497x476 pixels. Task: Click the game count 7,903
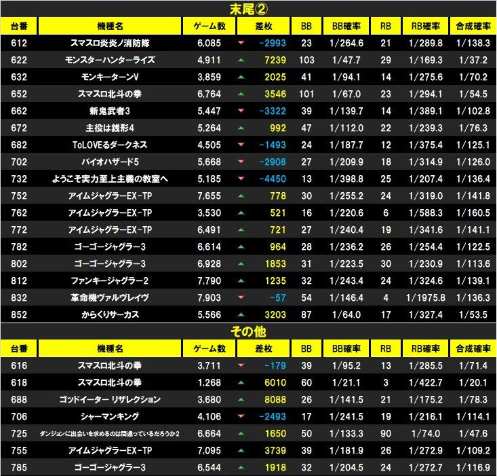pyautogui.click(x=210, y=297)
